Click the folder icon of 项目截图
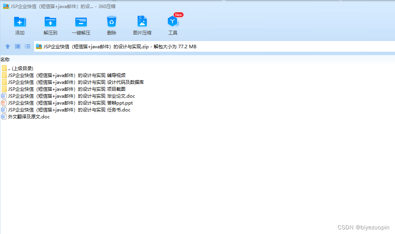 [x=4, y=89]
